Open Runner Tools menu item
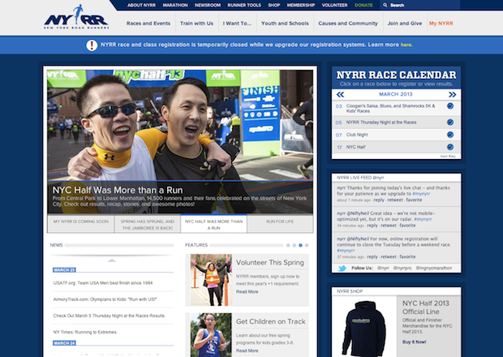This screenshot has height=357, width=503. pos(244,5)
